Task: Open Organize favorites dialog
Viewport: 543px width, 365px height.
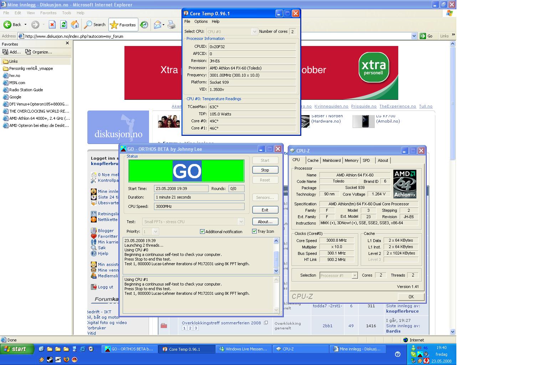Action: click(x=39, y=52)
